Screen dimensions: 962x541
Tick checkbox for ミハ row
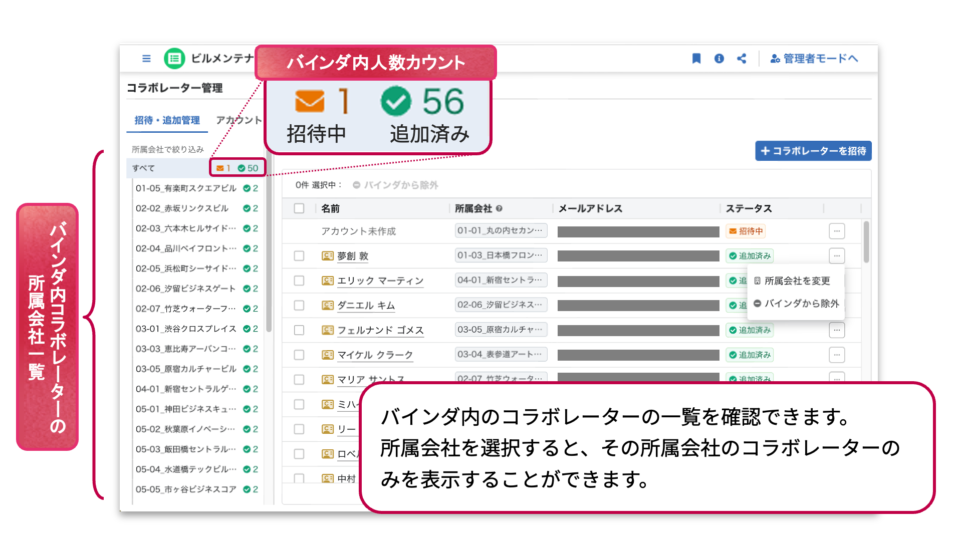[x=299, y=404]
